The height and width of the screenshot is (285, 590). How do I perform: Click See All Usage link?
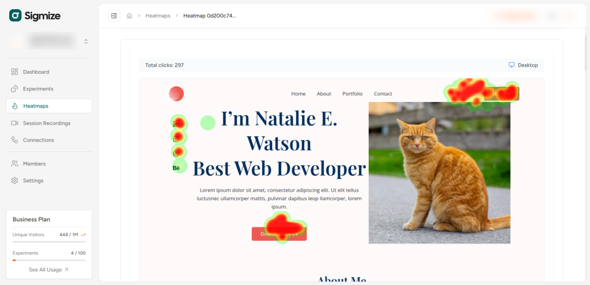point(49,269)
